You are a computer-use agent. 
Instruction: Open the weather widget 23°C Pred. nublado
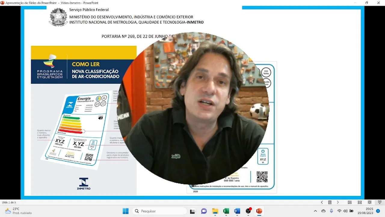tap(18, 211)
